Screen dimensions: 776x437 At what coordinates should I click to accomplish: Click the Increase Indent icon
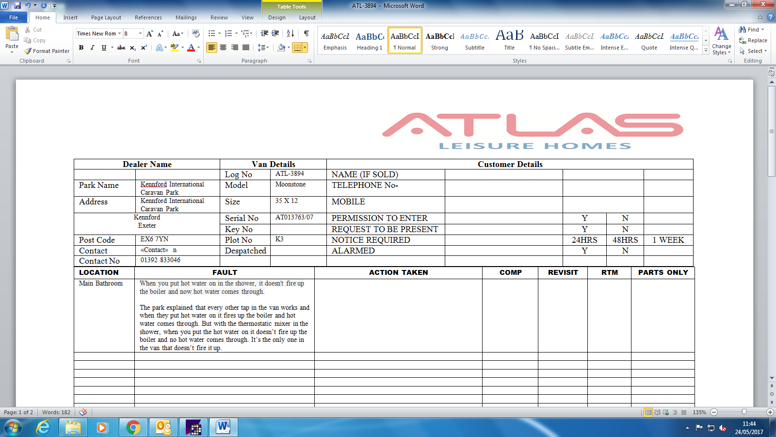tap(275, 34)
